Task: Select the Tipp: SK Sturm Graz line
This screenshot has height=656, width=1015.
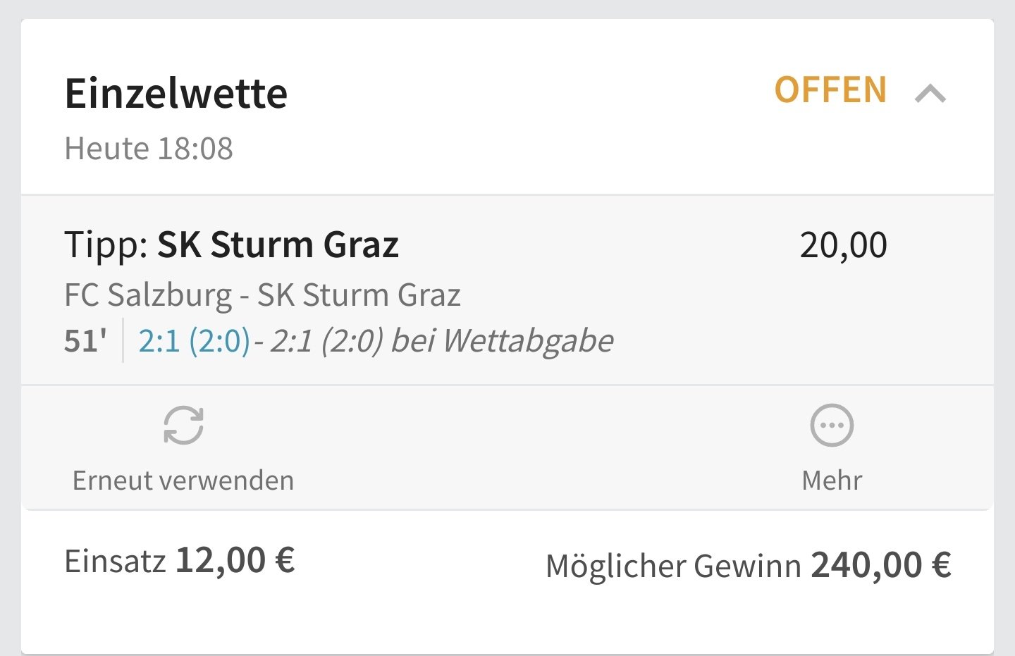Action: (232, 245)
